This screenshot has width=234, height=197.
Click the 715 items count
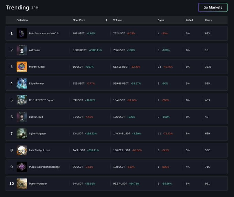click(207, 167)
